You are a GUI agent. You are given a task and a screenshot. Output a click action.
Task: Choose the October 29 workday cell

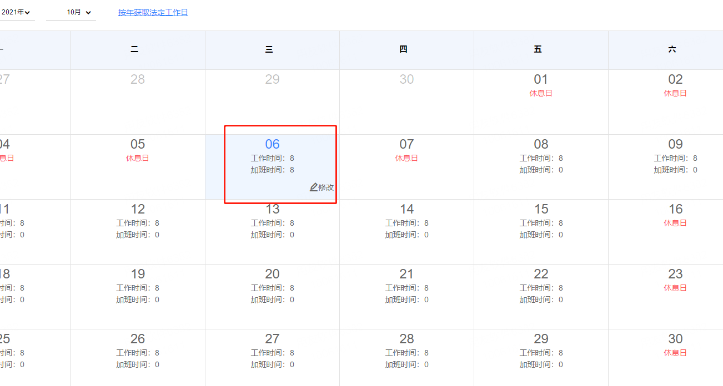[541, 358]
